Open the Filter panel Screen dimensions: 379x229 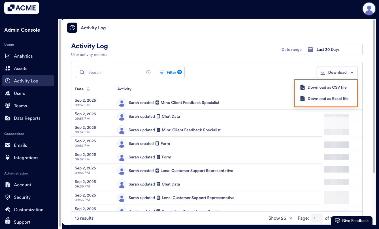[x=170, y=72]
